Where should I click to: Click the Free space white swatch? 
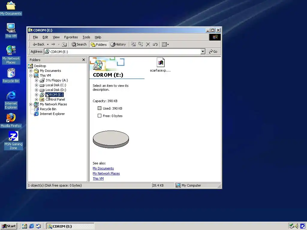pos(100,116)
